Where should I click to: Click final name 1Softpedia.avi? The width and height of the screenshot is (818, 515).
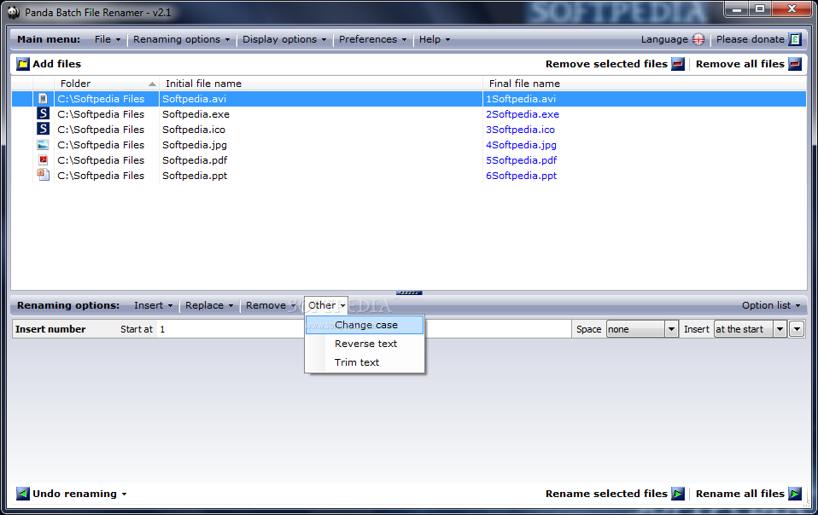click(521, 98)
